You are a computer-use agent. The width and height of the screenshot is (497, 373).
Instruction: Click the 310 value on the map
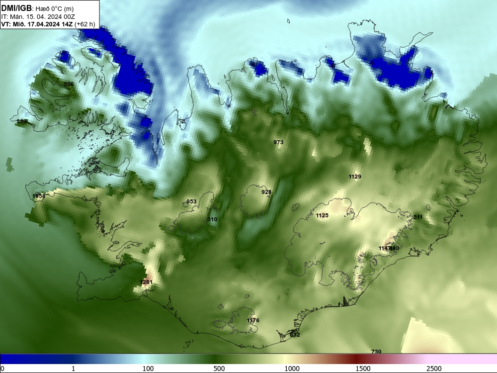click(212, 219)
